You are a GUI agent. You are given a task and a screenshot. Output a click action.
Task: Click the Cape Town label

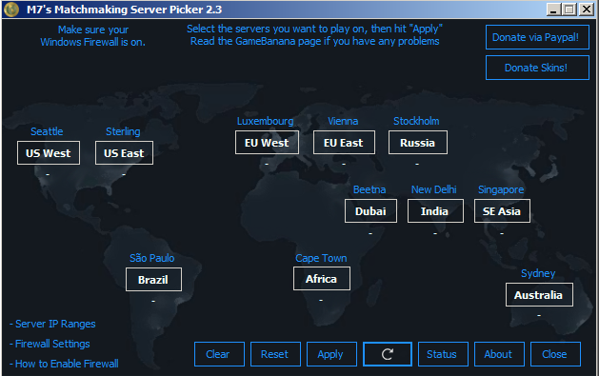(321, 258)
